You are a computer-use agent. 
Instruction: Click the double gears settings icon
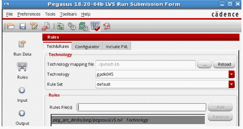72,26
